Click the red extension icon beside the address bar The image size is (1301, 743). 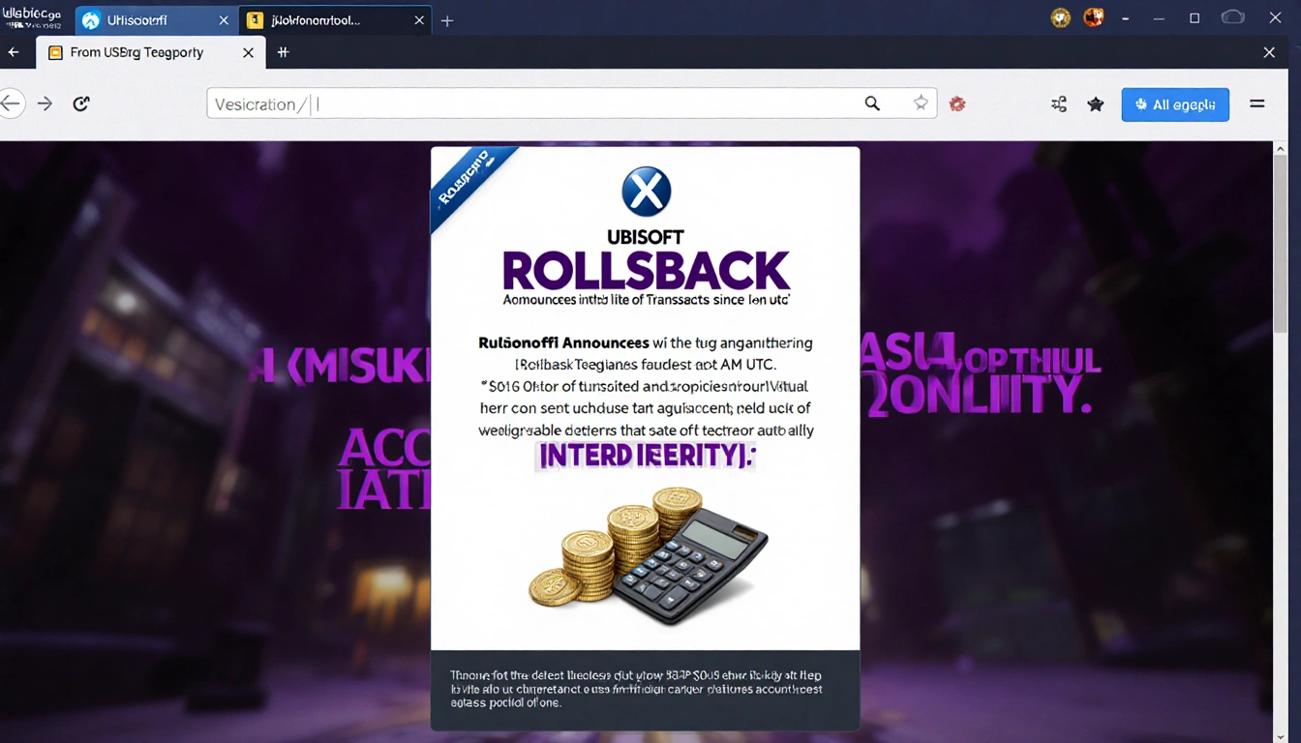(957, 104)
